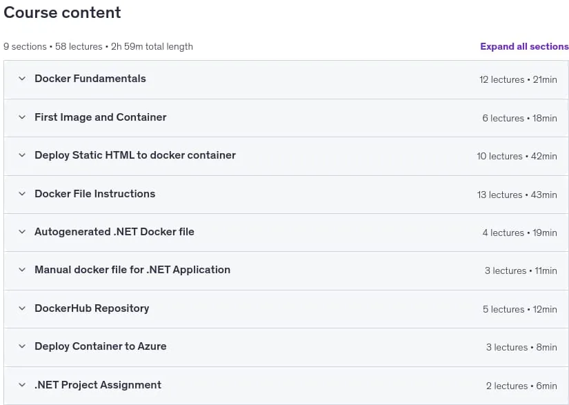569x405 pixels.
Task: Expand Docker Fundamentals chevron
Action: [x=22, y=79]
